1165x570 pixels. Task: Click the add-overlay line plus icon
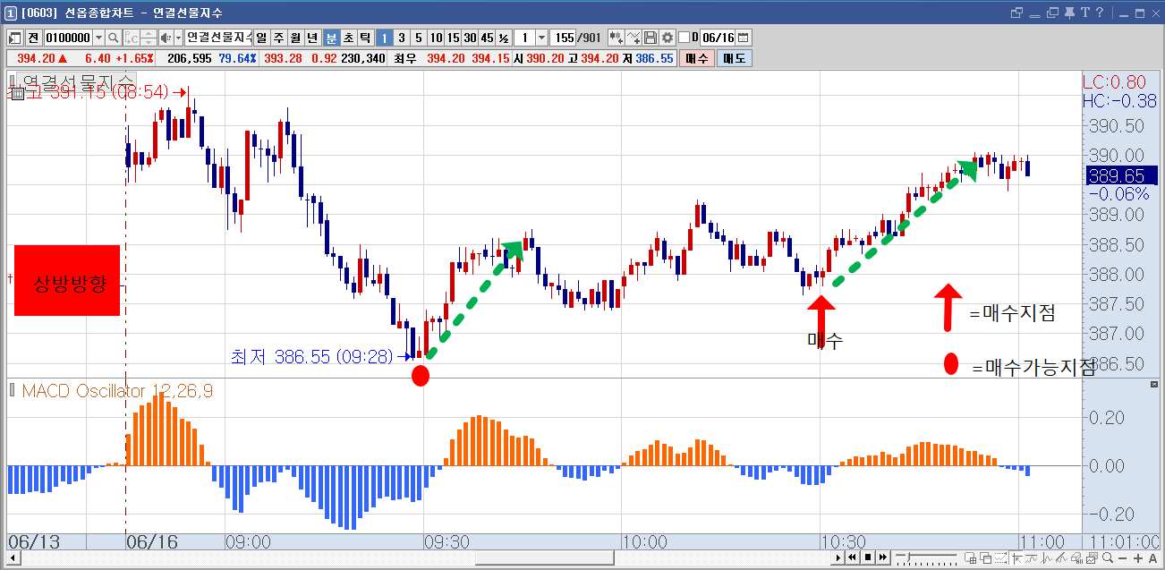634,38
